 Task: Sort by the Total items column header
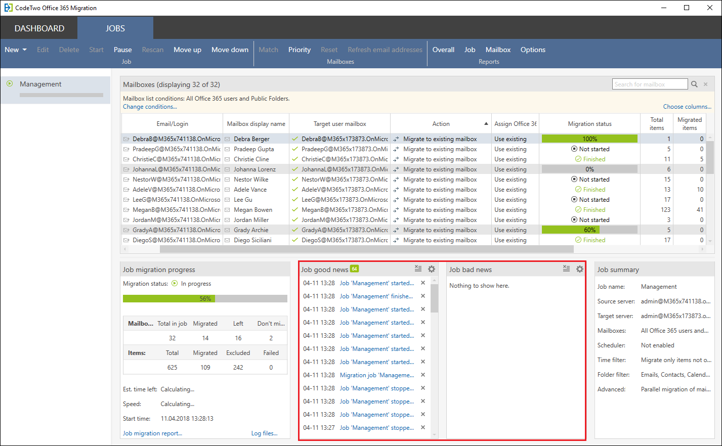tap(657, 124)
